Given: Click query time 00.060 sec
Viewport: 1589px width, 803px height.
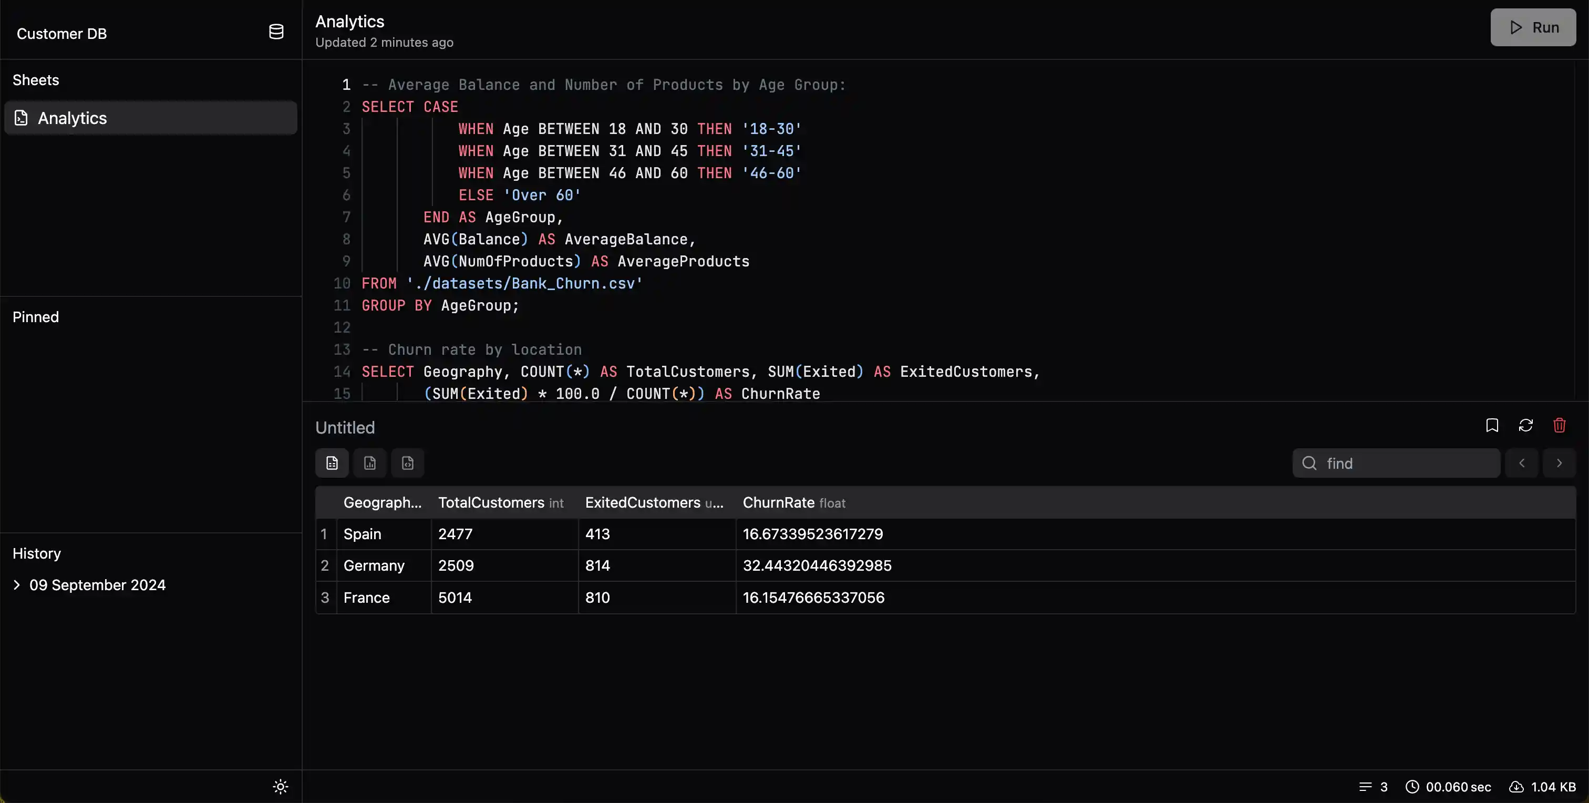Looking at the screenshot, I should [1448, 787].
